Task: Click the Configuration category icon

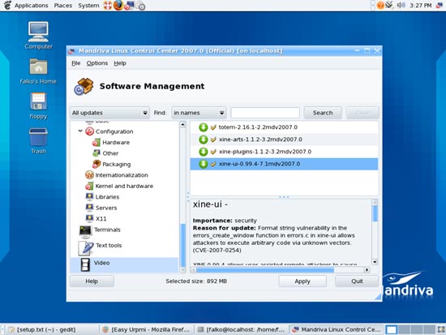Action: (x=89, y=131)
